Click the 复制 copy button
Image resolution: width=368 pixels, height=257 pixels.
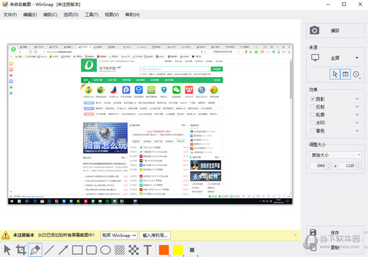335,247
